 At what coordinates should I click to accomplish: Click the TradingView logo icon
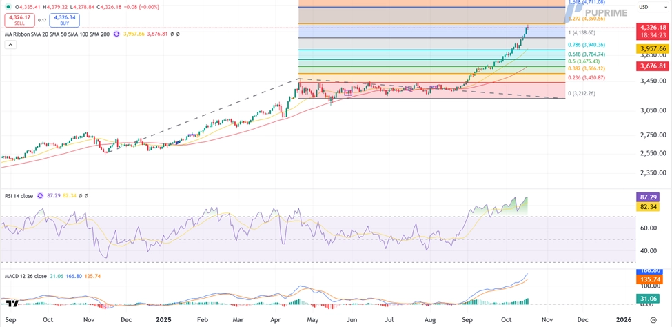[x=11, y=304]
